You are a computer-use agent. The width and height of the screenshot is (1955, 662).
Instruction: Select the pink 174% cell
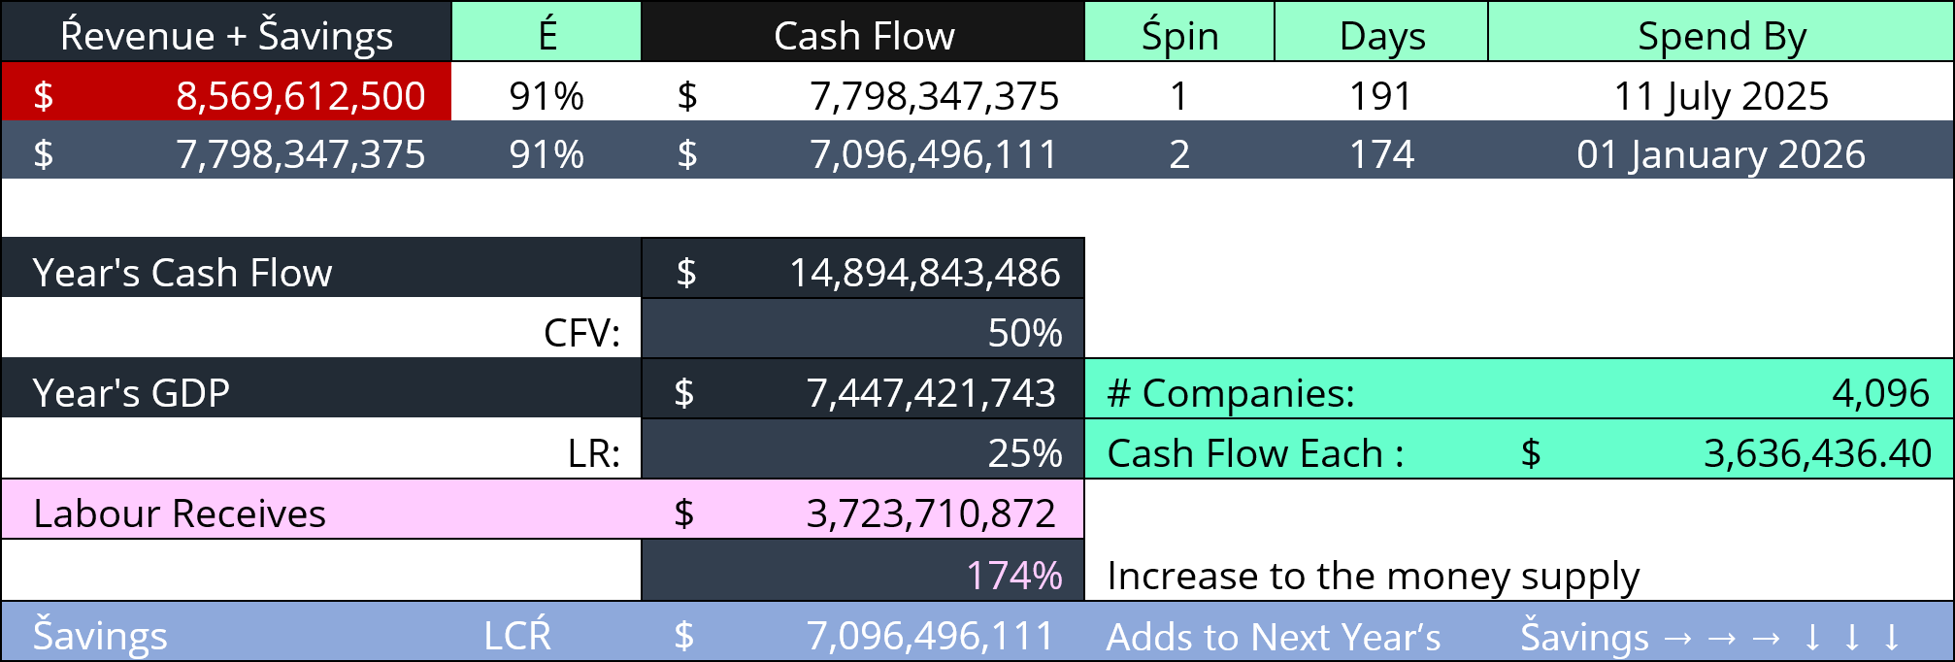click(1013, 576)
